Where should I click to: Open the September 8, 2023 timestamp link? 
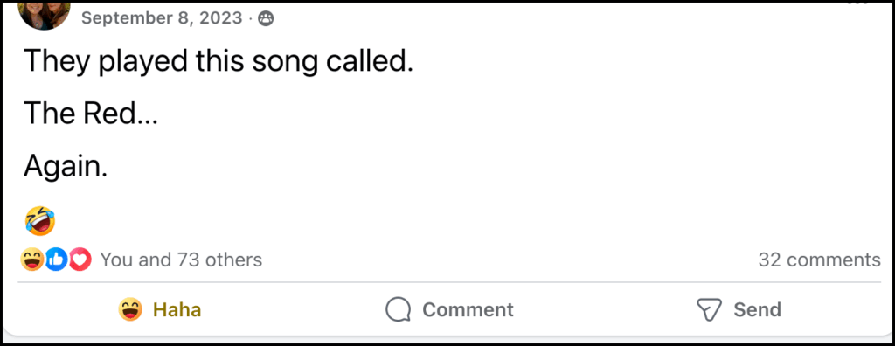tap(162, 18)
